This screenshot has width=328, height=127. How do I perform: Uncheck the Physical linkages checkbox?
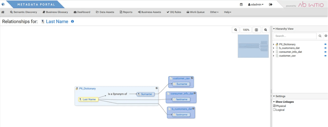(x=275, y=106)
